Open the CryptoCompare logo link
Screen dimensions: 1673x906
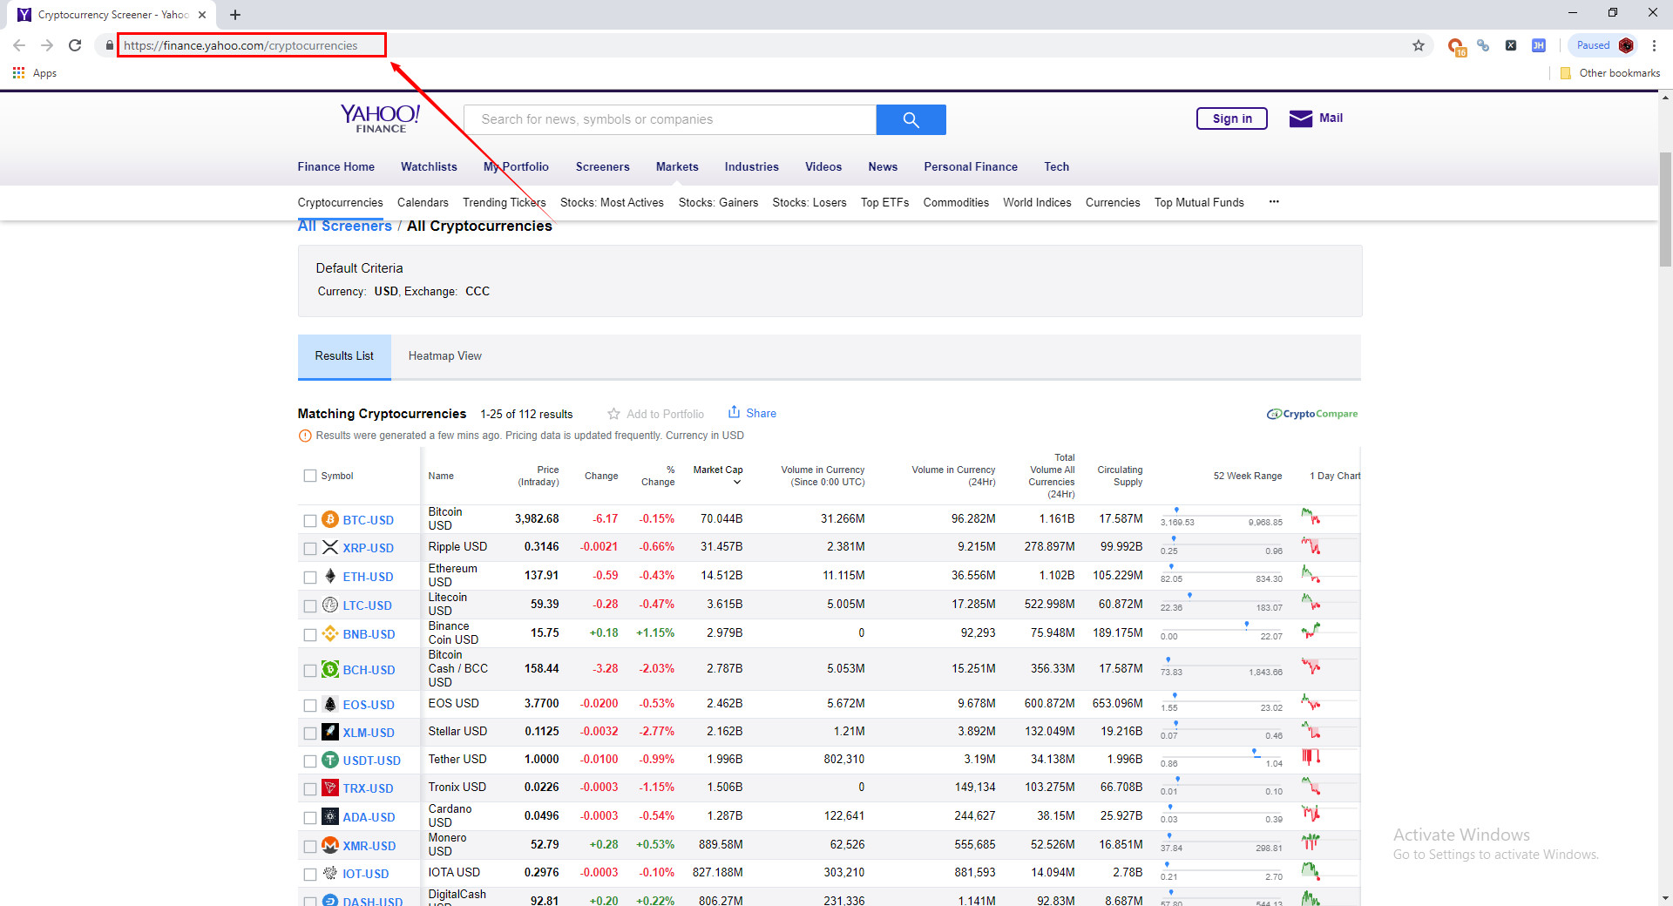click(x=1312, y=414)
